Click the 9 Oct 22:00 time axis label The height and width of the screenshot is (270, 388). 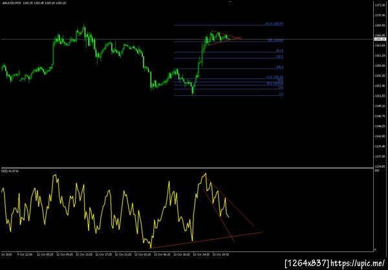pyautogui.click(x=25, y=254)
